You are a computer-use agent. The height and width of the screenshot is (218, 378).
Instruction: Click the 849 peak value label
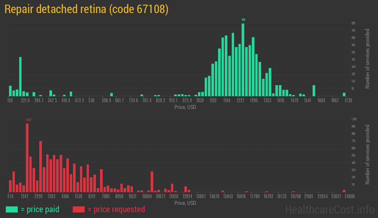[243, 20]
